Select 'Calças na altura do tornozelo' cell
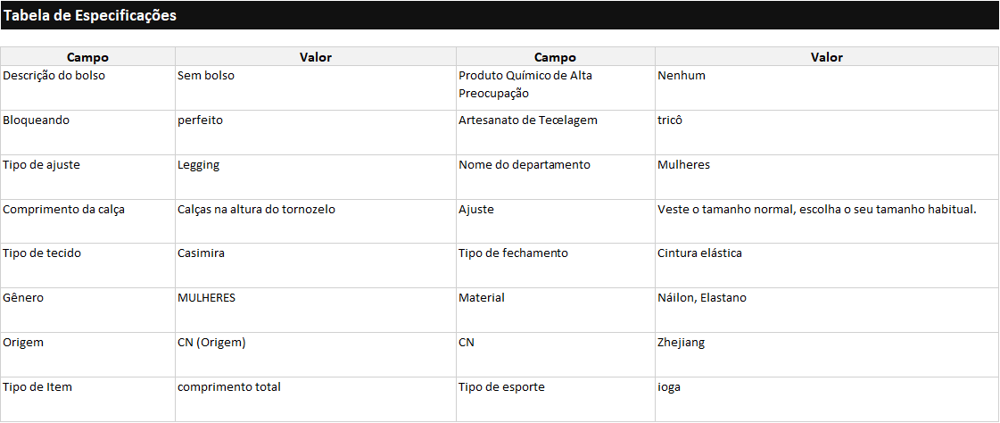This screenshot has height=423, width=1000. point(256,210)
